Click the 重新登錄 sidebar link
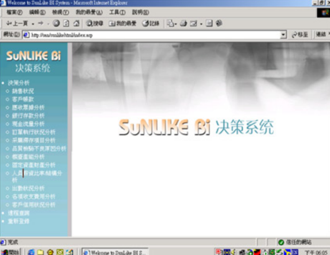The width and height of the screenshot is (330, 255). (19, 221)
